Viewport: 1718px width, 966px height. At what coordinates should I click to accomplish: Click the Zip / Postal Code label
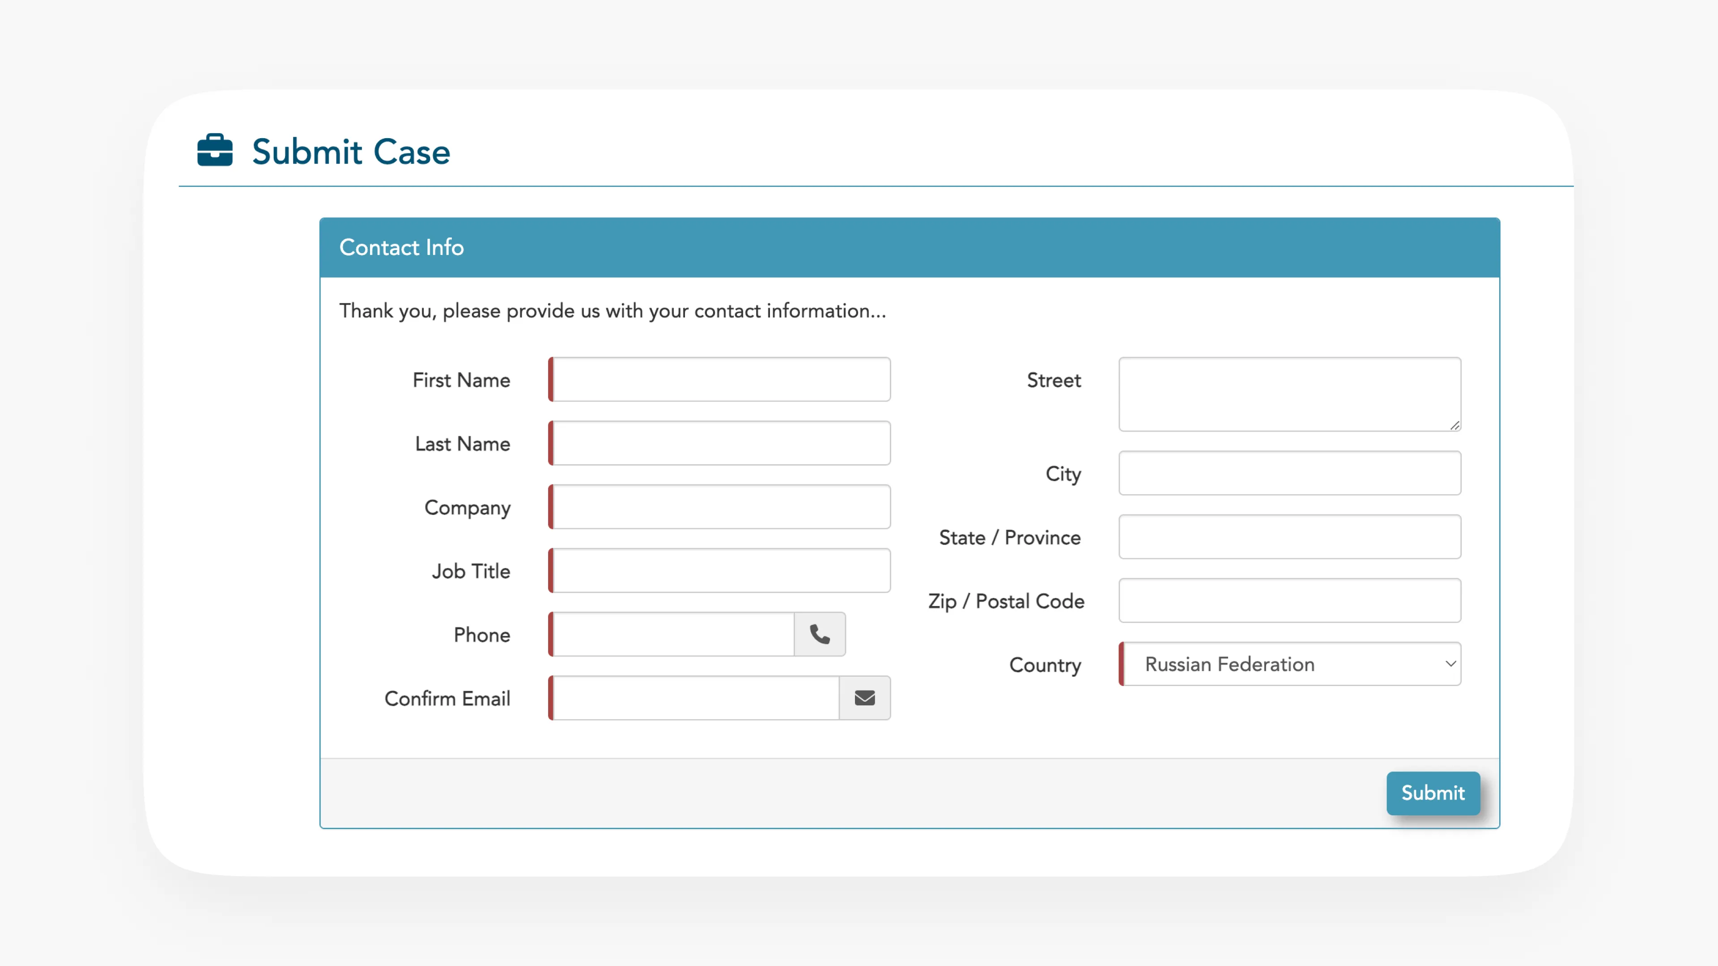click(x=1006, y=602)
